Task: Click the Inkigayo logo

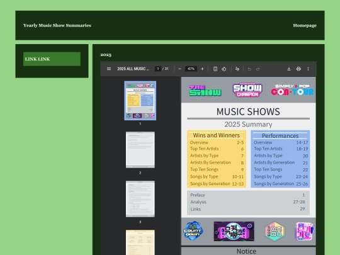Action: tap(304, 231)
